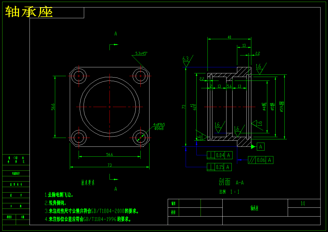Click the 校核 cell in title block

(174, 212)
